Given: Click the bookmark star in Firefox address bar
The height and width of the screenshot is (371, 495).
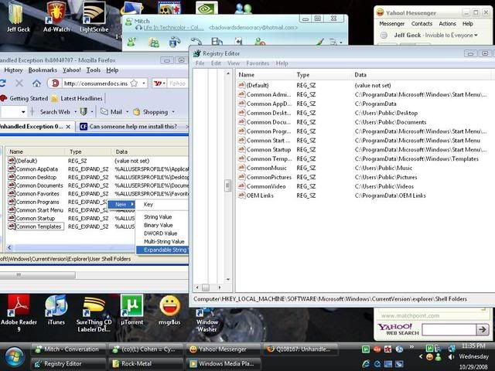Looking at the screenshot, I should 134,83.
